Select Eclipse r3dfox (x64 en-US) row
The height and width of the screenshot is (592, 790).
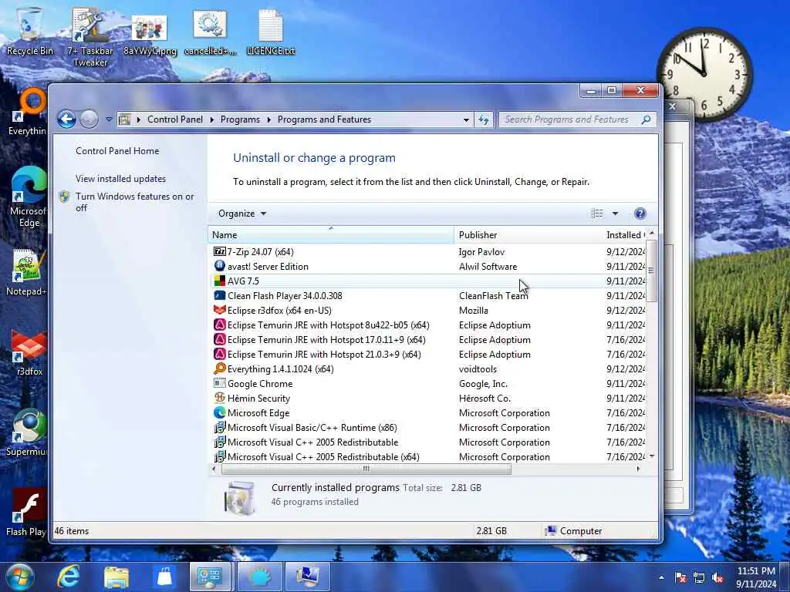coord(428,310)
